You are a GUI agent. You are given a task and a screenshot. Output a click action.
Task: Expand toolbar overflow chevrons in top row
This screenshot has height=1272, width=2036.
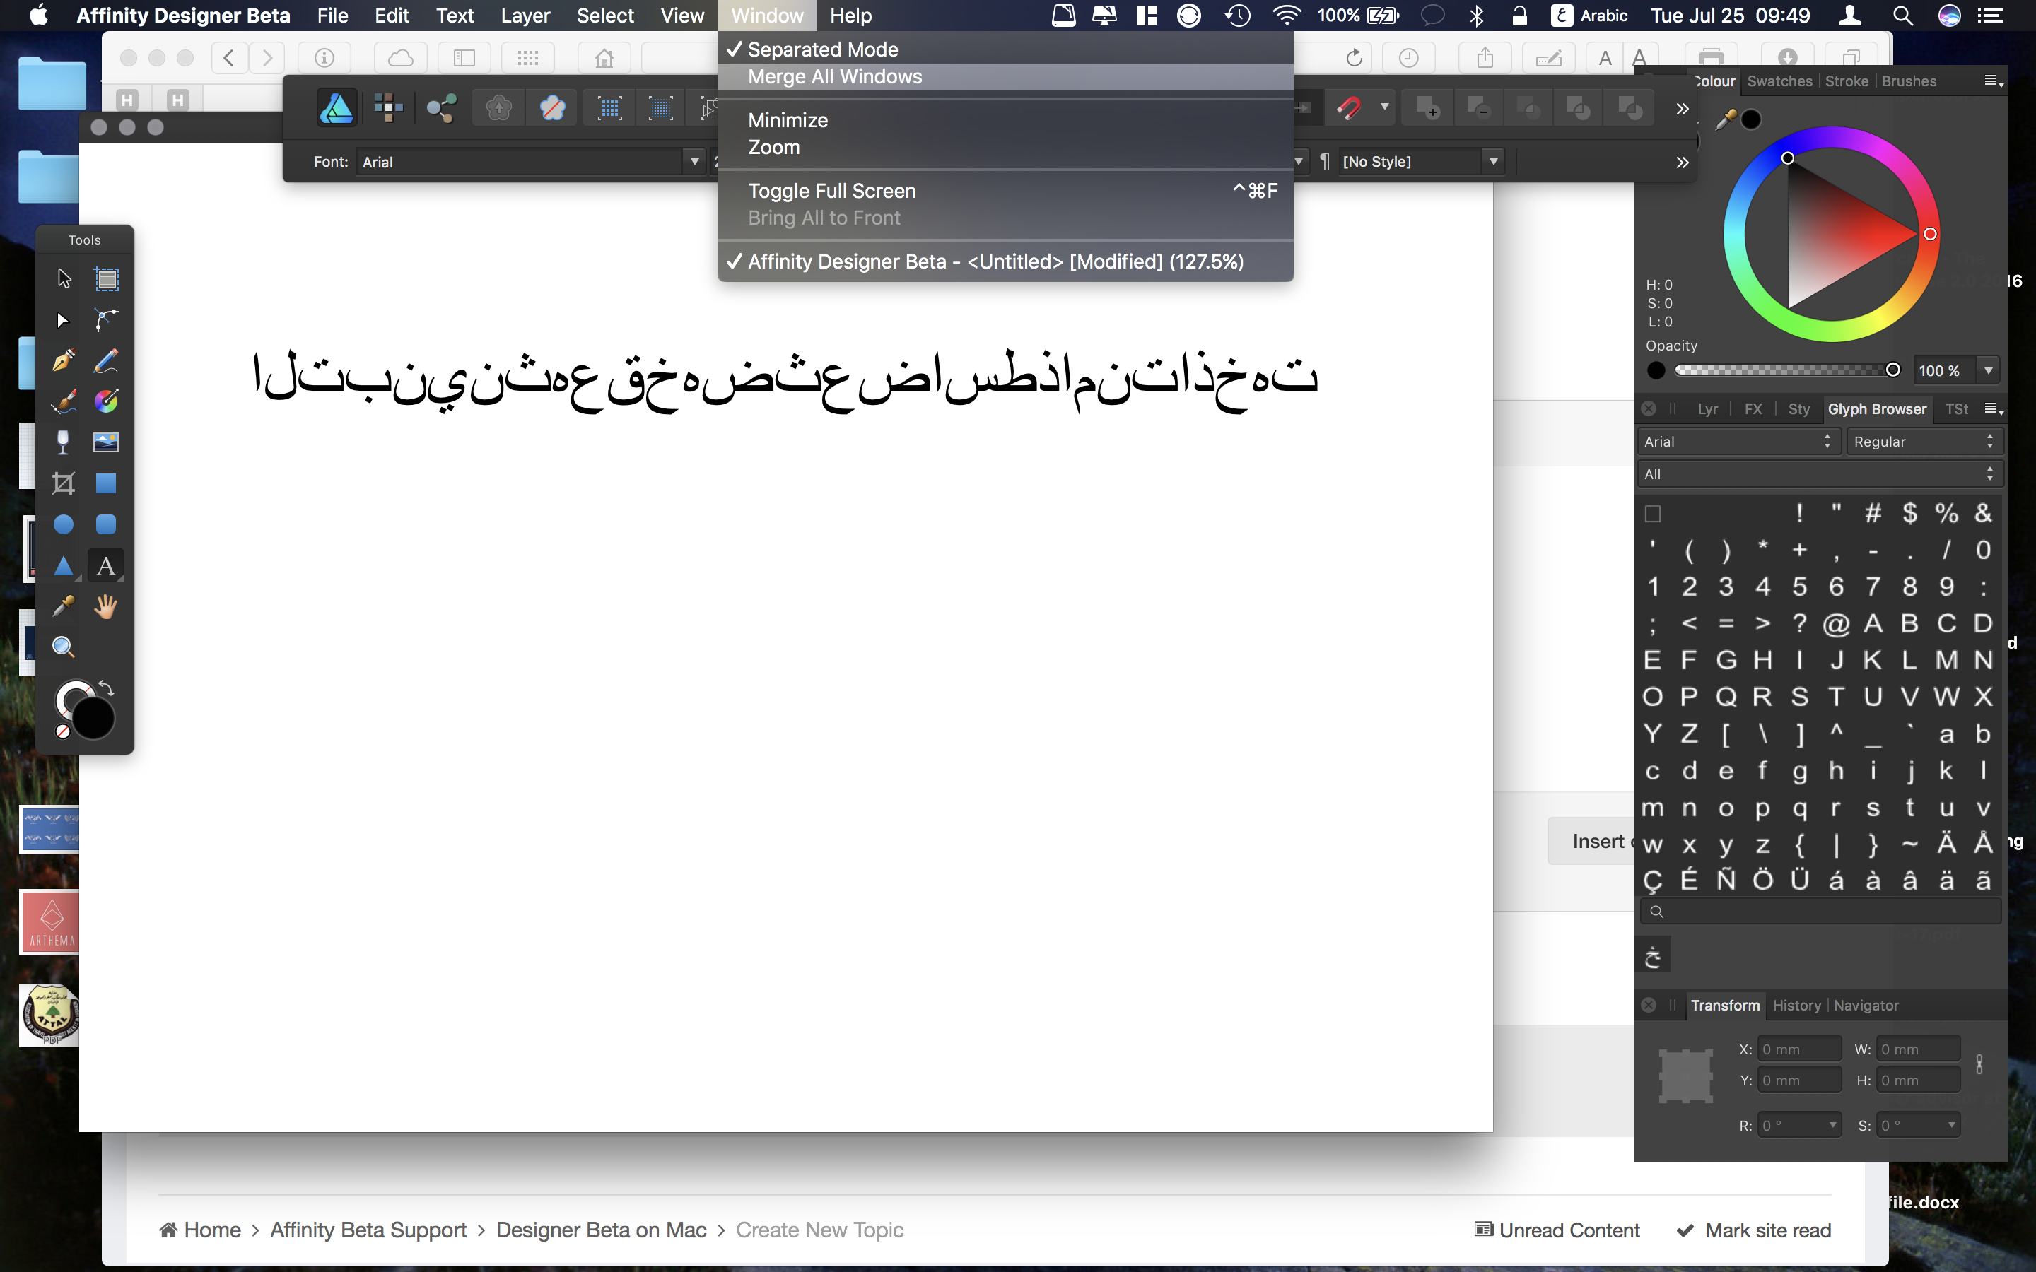tap(1682, 109)
